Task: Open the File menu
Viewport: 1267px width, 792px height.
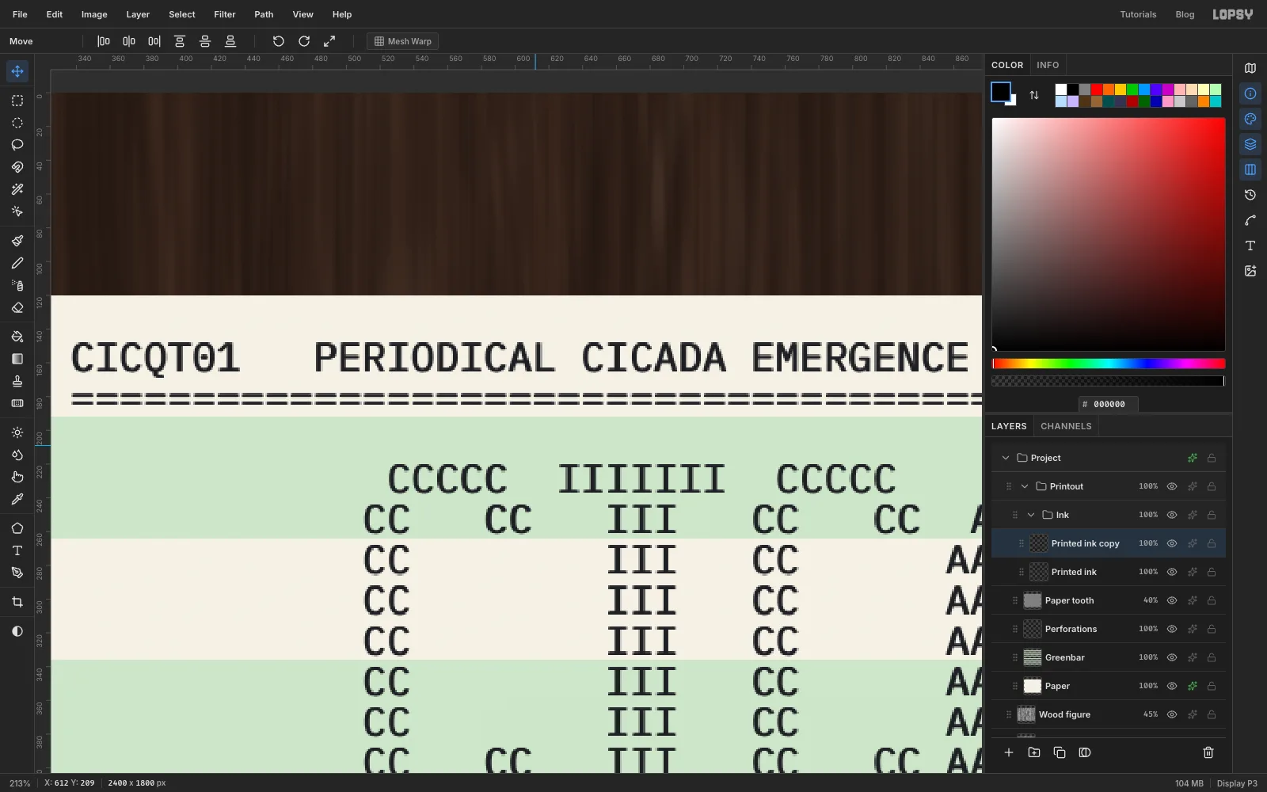Action: (20, 14)
